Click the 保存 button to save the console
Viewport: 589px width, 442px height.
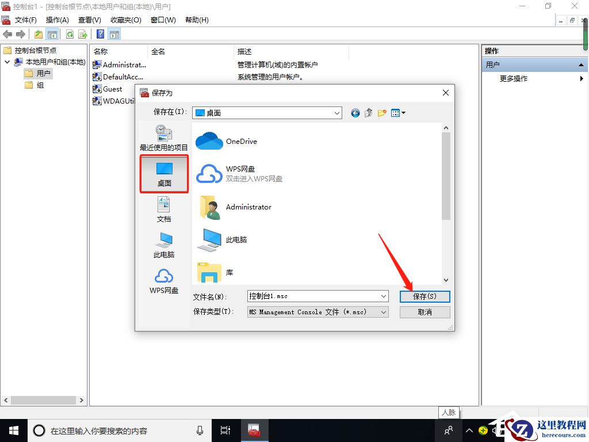point(424,296)
